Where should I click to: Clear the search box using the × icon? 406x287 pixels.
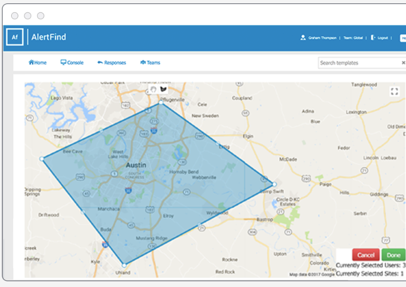403,63
